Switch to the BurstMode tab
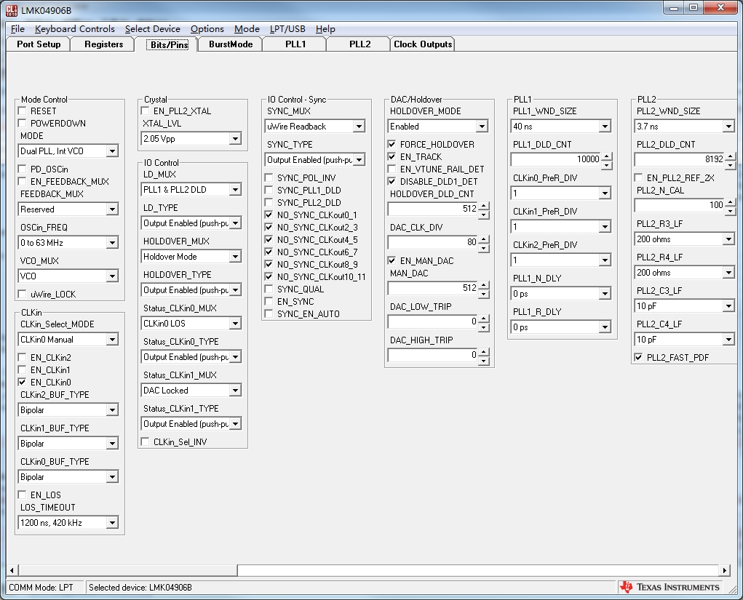 click(x=231, y=44)
